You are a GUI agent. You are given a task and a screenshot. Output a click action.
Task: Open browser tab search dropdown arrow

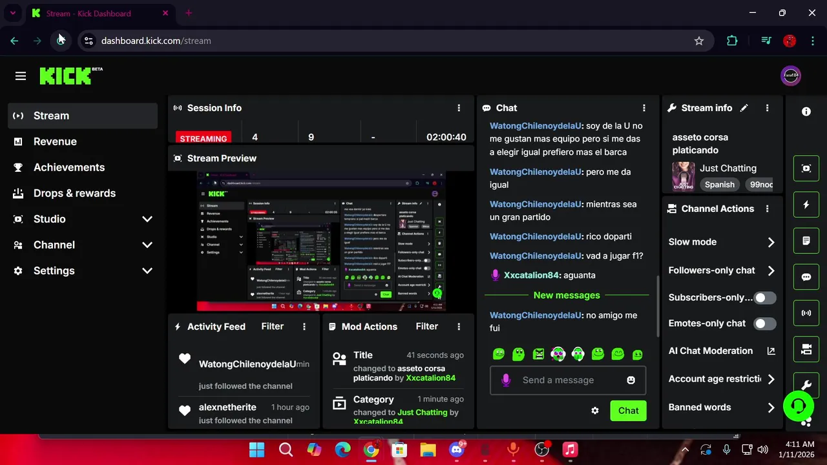12,13
